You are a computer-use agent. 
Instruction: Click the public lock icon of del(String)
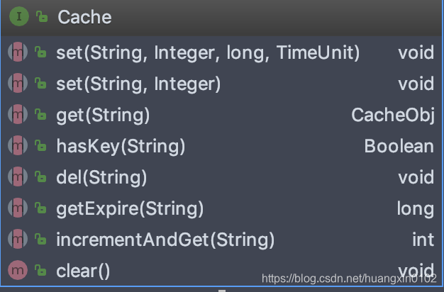[40, 176]
